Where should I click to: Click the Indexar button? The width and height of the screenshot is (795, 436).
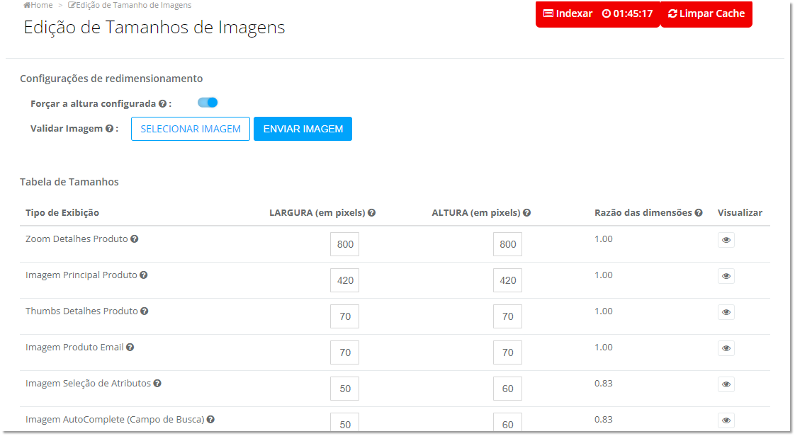click(568, 13)
